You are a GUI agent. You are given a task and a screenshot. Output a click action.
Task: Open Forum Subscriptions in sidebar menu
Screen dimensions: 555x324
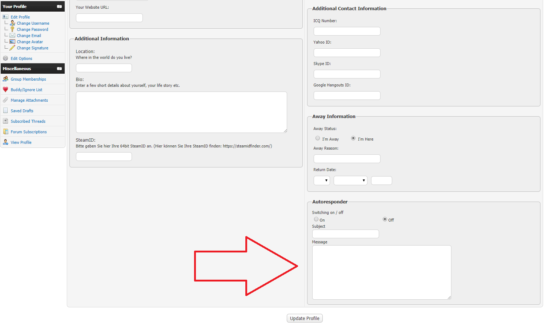coord(29,132)
